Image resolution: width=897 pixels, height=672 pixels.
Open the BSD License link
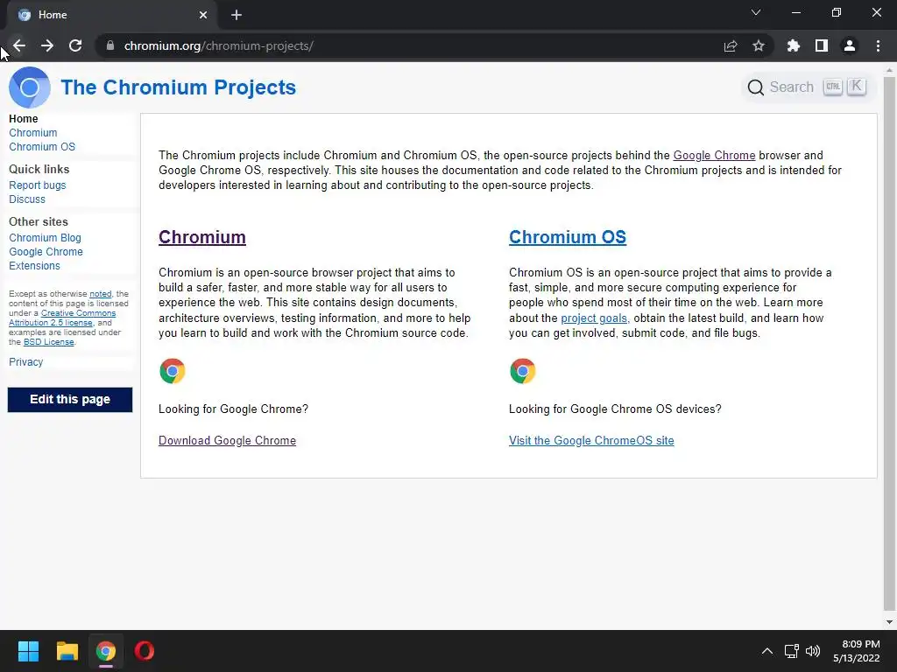(x=49, y=342)
